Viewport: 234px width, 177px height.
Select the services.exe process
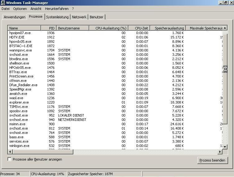click(x=115, y=141)
